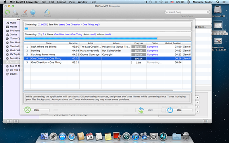Click the Bluetooth status icon
The width and height of the screenshot is (229, 143).
[156, 2]
